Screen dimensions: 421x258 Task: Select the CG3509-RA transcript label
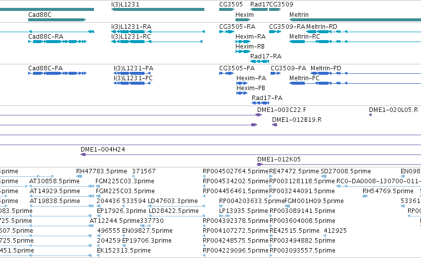click(x=287, y=27)
